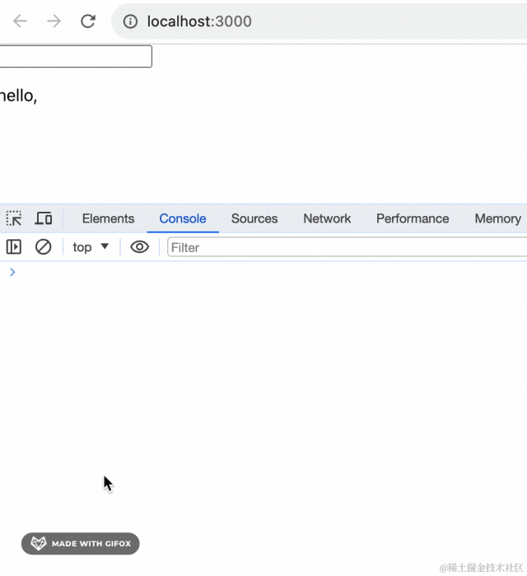
Task: Open the top JavaScript context dropdown
Action: [x=91, y=247]
